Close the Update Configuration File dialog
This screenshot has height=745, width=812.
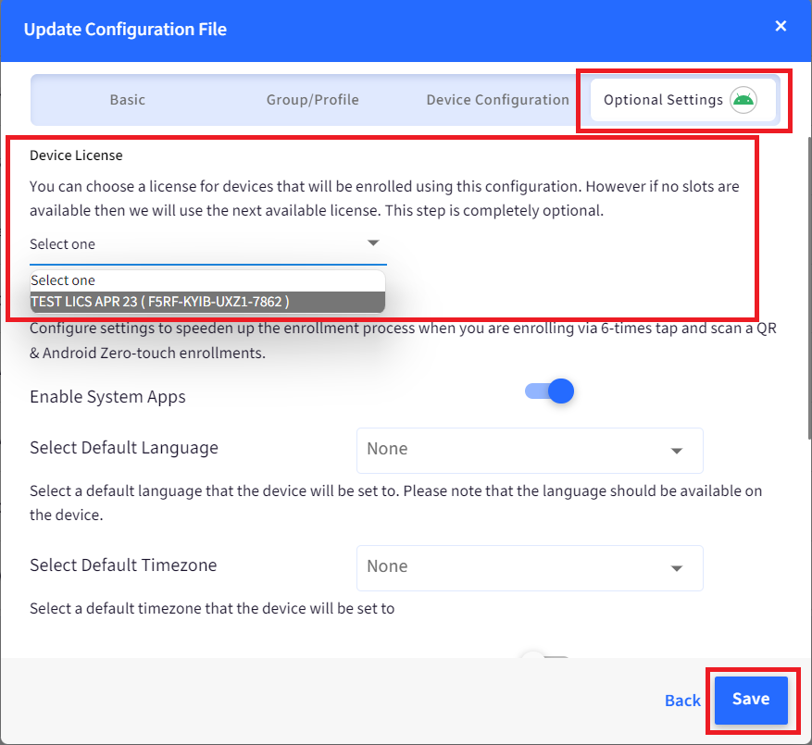781,26
